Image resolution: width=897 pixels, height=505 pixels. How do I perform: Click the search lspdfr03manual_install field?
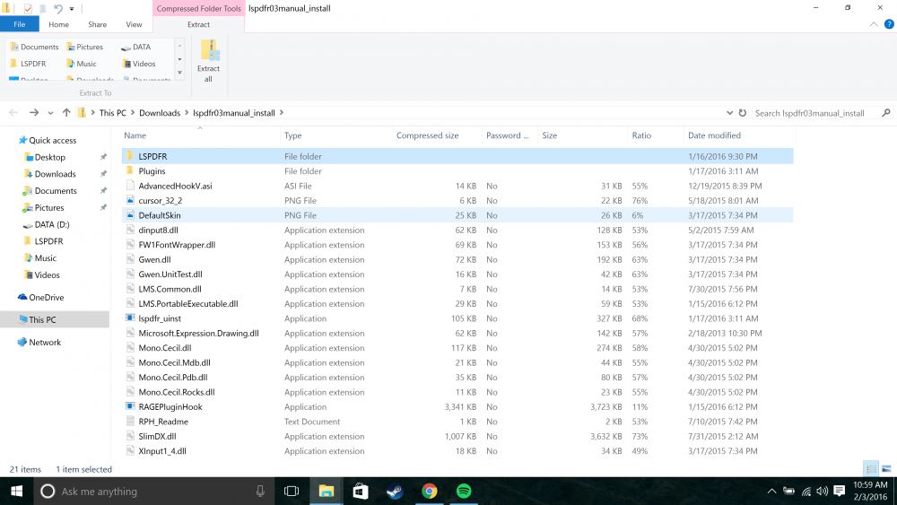822,113
